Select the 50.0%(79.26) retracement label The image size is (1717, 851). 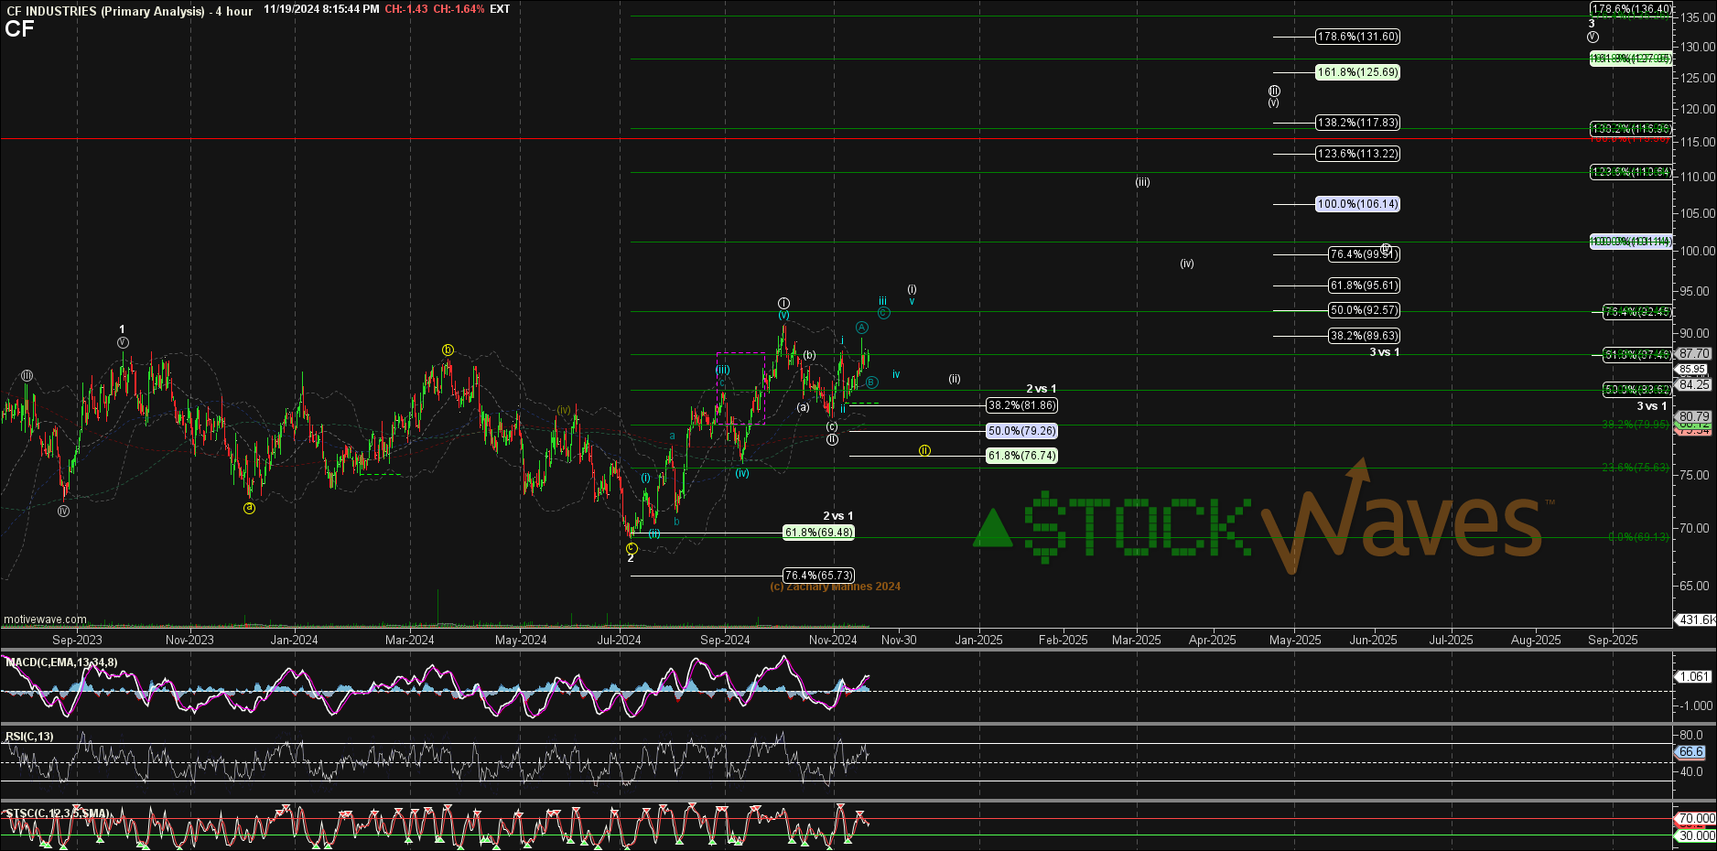click(x=1021, y=431)
